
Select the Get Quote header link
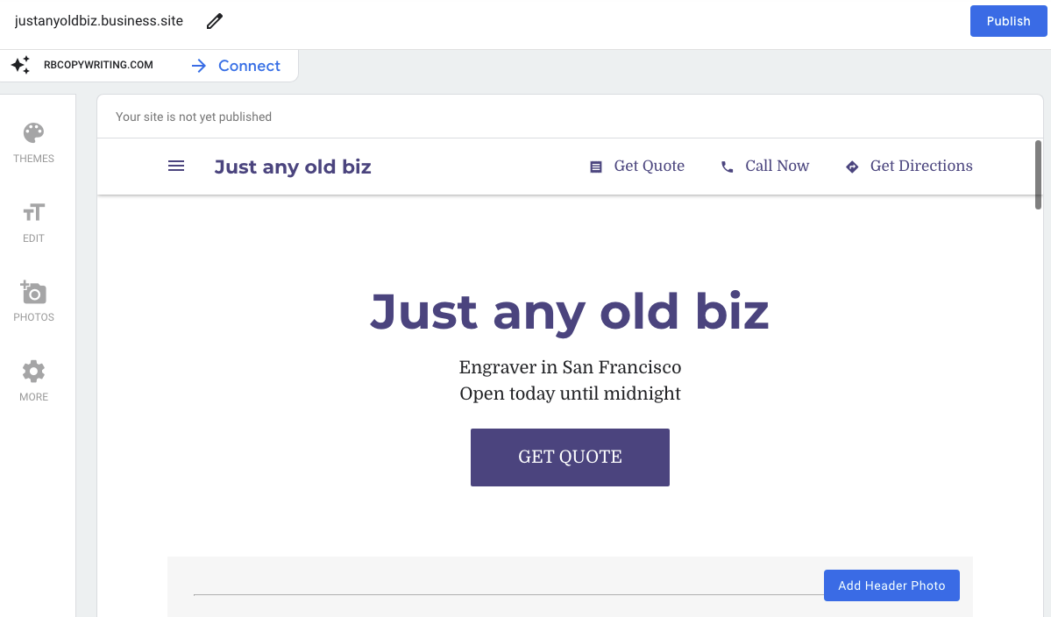649,167
